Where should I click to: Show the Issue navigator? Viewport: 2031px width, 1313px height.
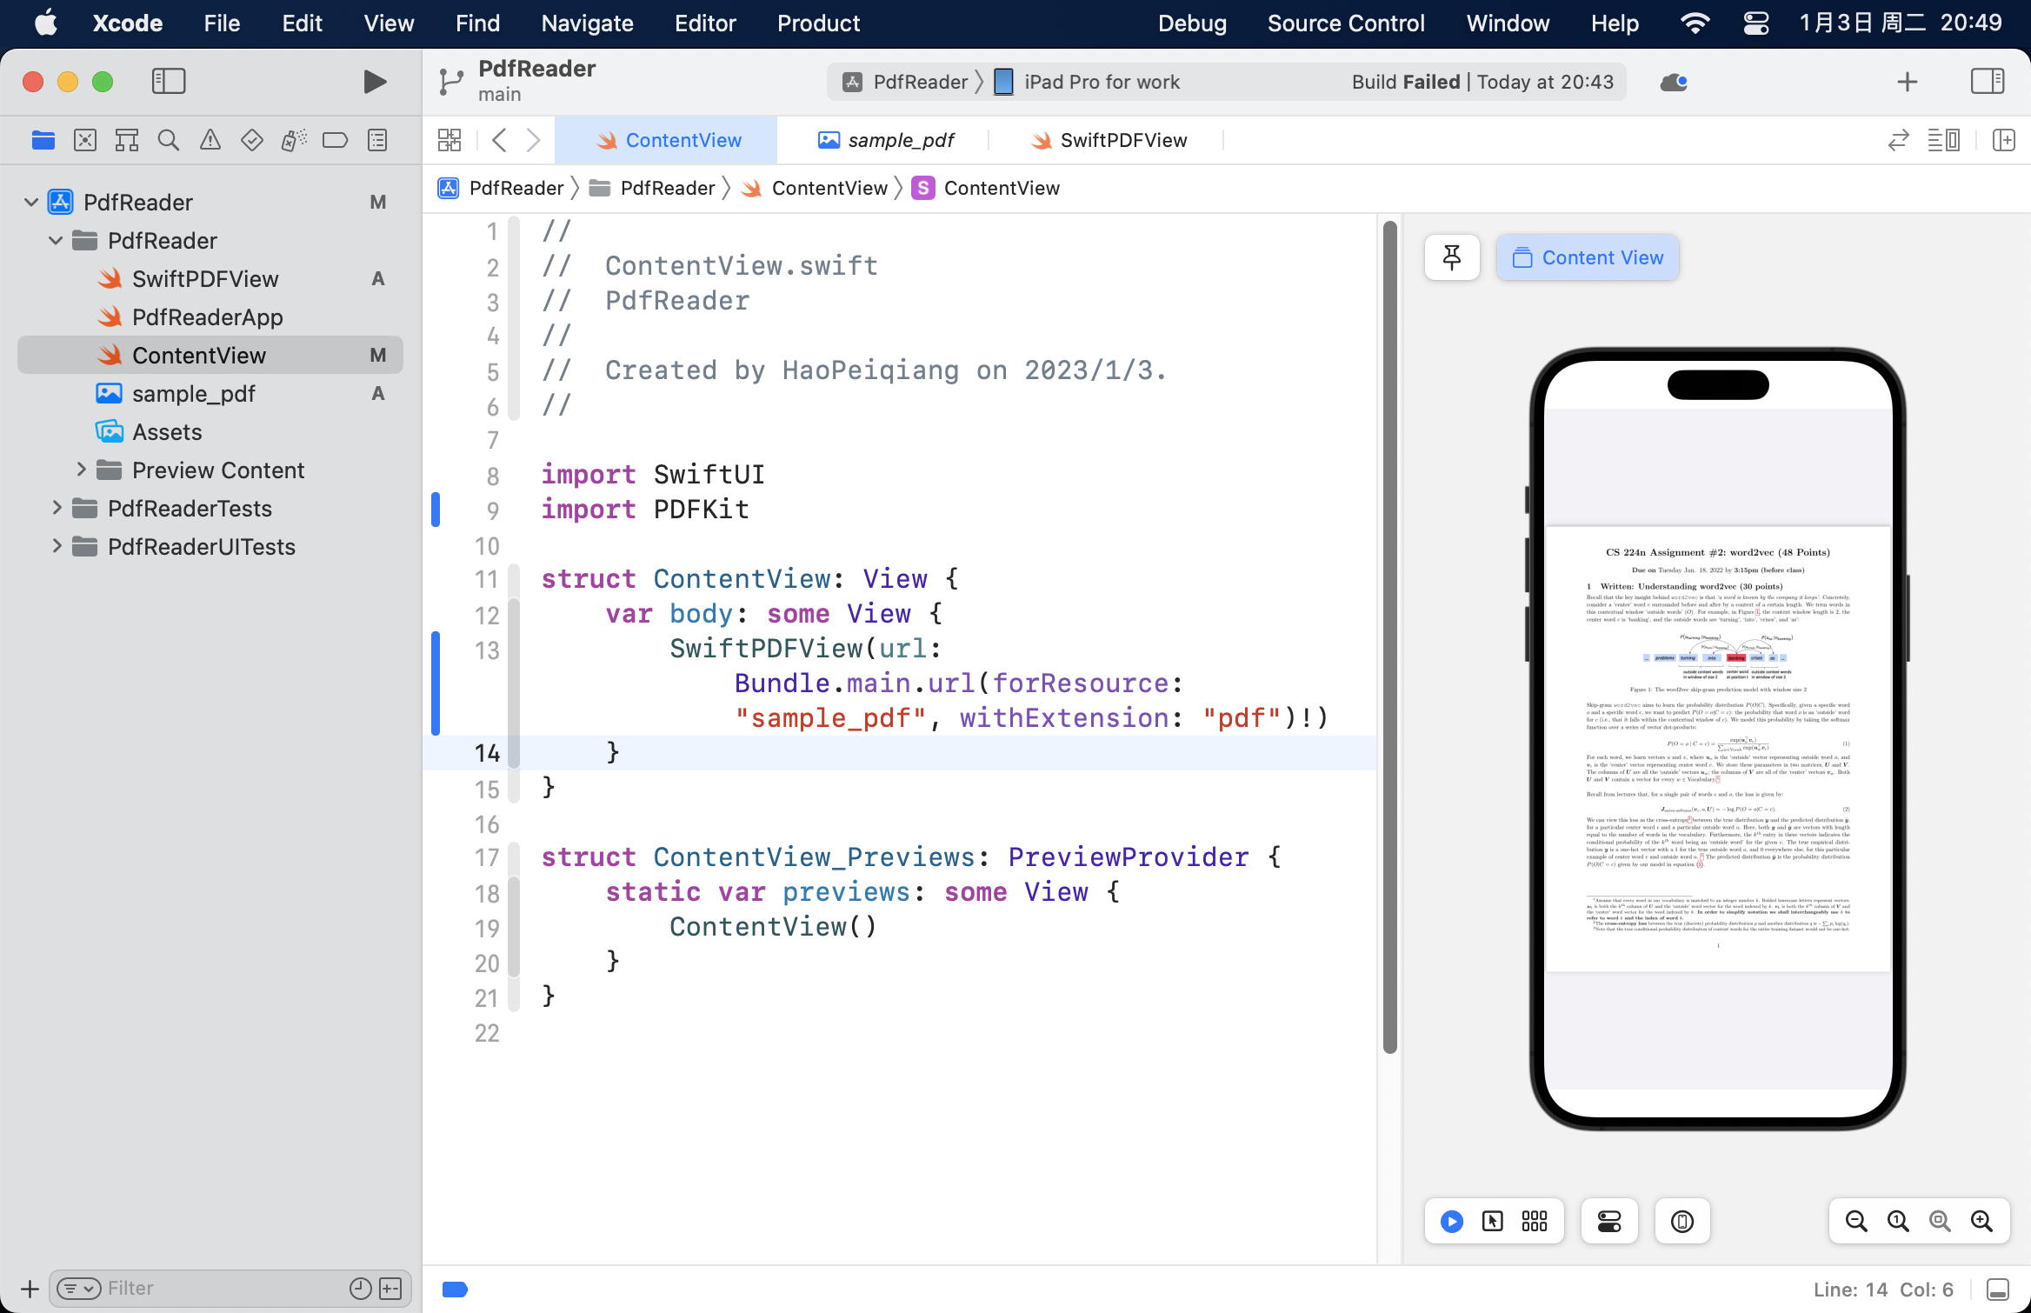[210, 139]
